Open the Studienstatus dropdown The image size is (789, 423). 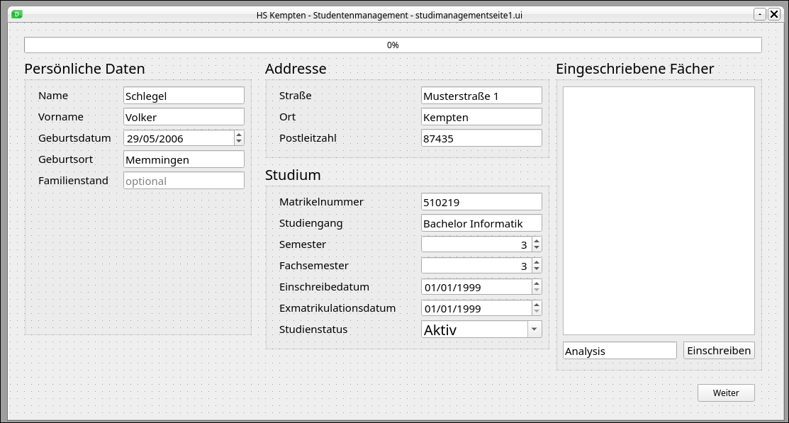(x=535, y=329)
